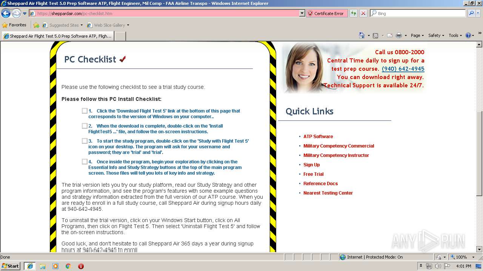The height and width of the screenshot is (271, 483).
Task: Check step 3 start study program checkbox
Action: point(85,141)
